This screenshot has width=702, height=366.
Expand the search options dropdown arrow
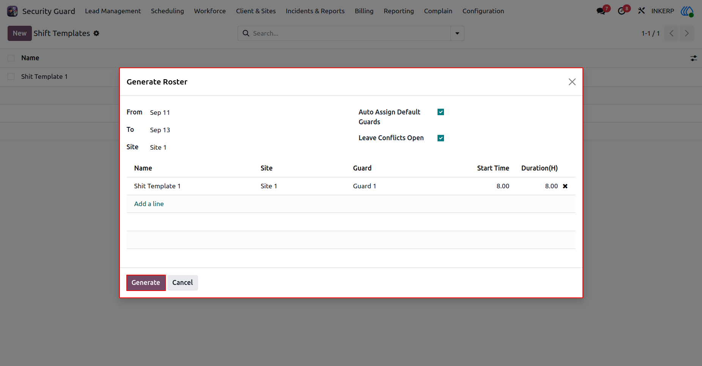457,33
